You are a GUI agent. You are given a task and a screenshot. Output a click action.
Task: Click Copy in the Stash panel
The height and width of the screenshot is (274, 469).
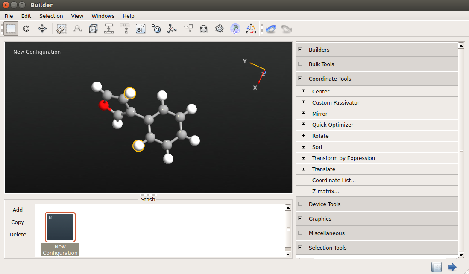tap(18, 222)
